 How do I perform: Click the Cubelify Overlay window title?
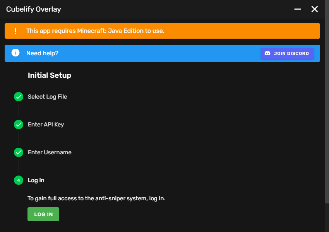34,9
